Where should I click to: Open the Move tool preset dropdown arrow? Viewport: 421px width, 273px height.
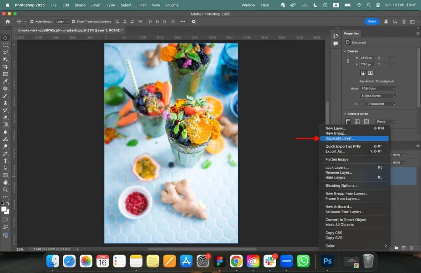click(x=25, y=22)
